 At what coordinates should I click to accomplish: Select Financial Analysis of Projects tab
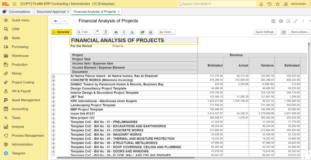95,12
